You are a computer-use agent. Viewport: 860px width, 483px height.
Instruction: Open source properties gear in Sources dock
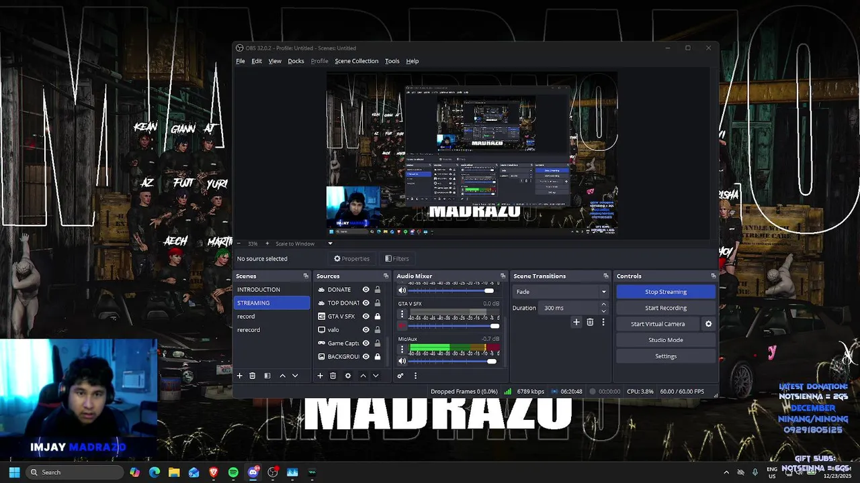tap(348, 376)
